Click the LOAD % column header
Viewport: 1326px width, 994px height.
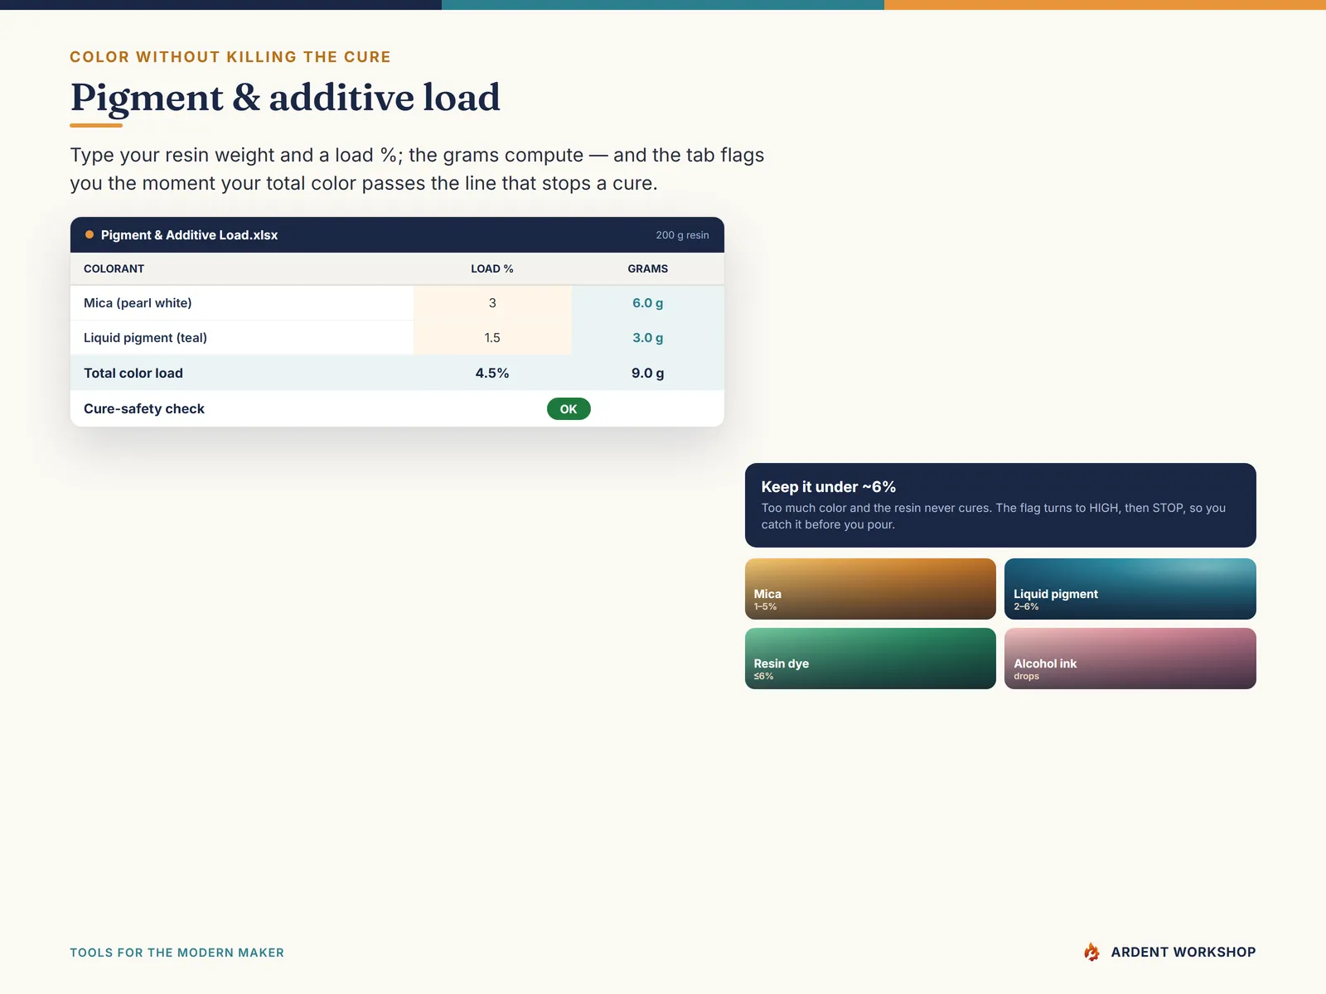(x=492, y=268)
